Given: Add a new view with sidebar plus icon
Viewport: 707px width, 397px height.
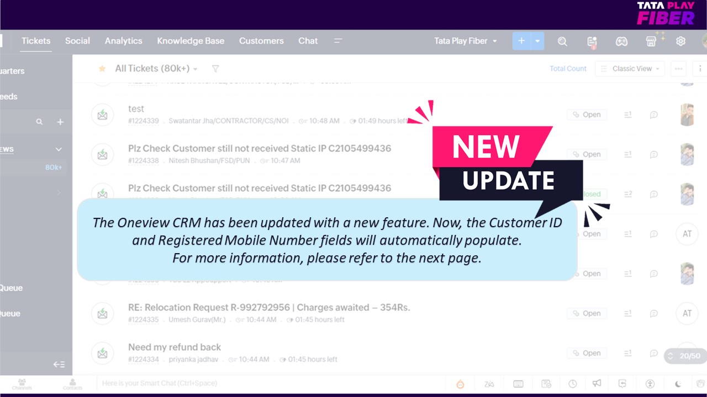Looking at the screenshot, I should [60, 122].
